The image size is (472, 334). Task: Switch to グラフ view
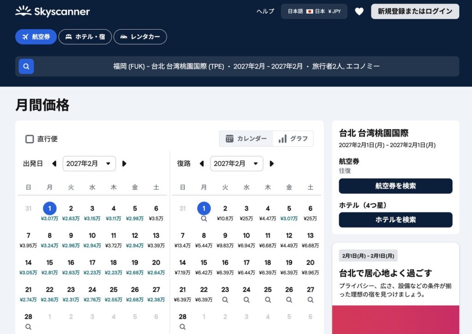[x=293, y=139]
